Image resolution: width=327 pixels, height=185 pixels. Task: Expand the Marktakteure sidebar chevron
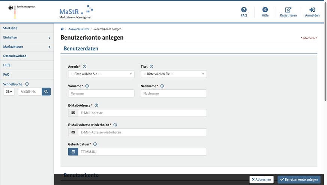click(49, 47)
